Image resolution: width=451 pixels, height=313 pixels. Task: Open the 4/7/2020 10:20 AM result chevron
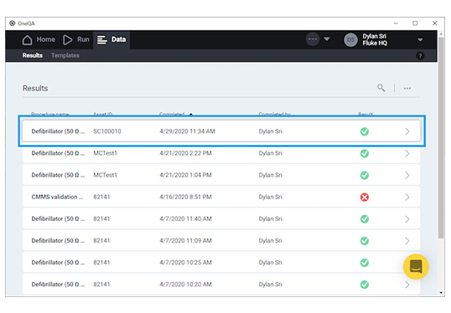click(407, 285)
